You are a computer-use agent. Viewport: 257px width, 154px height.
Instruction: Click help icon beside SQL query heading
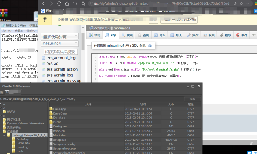pyautogui.click(x=150, y=46)
